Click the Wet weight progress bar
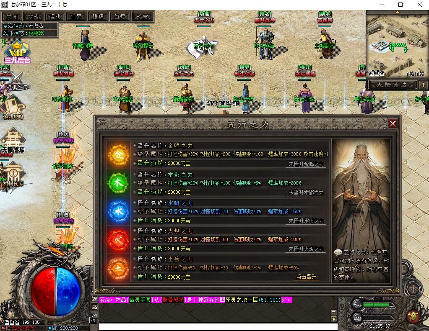This screenshot has height=331, width=429. (x=378, y=318)
